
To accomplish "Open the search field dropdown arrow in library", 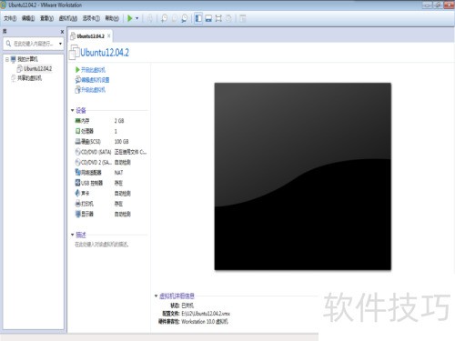I will [60, 44].
